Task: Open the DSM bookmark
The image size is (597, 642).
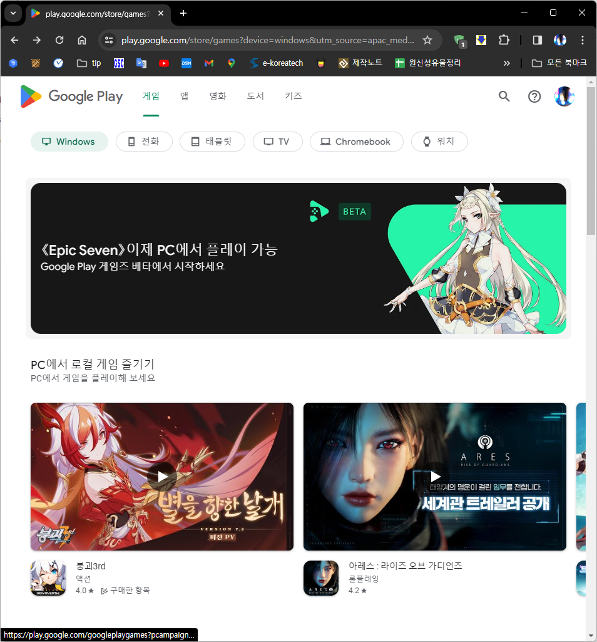Action: (x=186, y=63)
